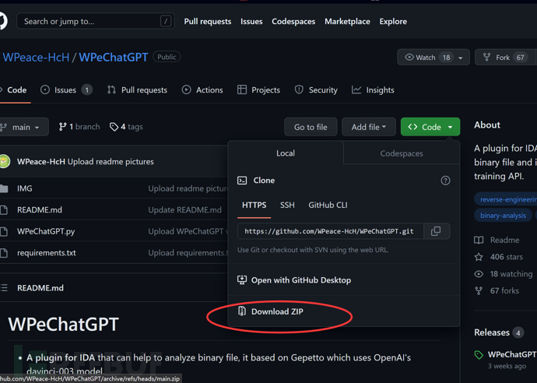Screen dimensions: 537x383
Task: Switch to the Codespaces tab in popup
Action: tap(402, 153)
